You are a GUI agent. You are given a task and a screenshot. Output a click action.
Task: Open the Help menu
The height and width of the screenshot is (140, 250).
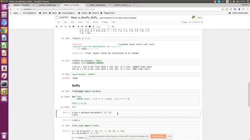[x=114, y=22]
